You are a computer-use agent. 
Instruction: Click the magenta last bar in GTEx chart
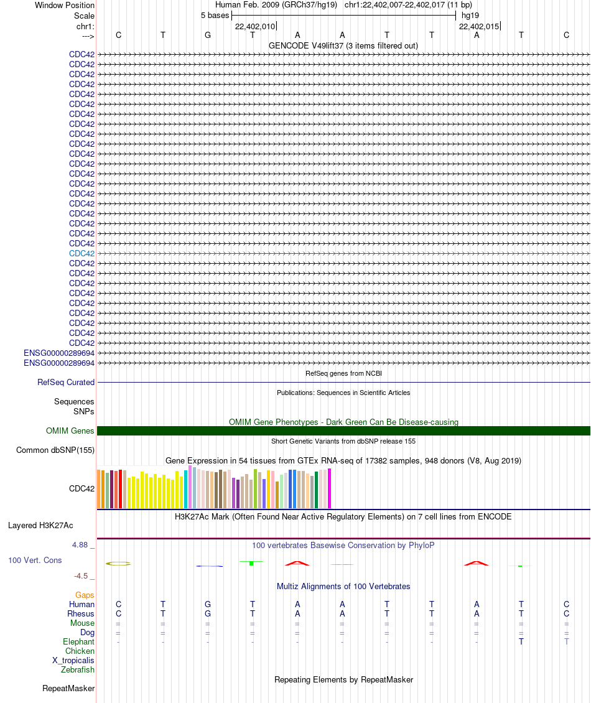click(330, 488)
